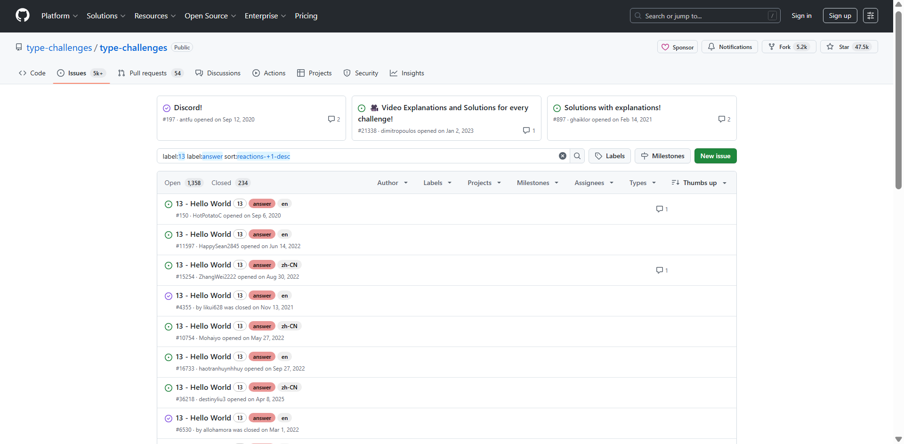Screen dimensions: 904x444
Task: Expand the Author filter dropdown
Action: click(392, 183)
